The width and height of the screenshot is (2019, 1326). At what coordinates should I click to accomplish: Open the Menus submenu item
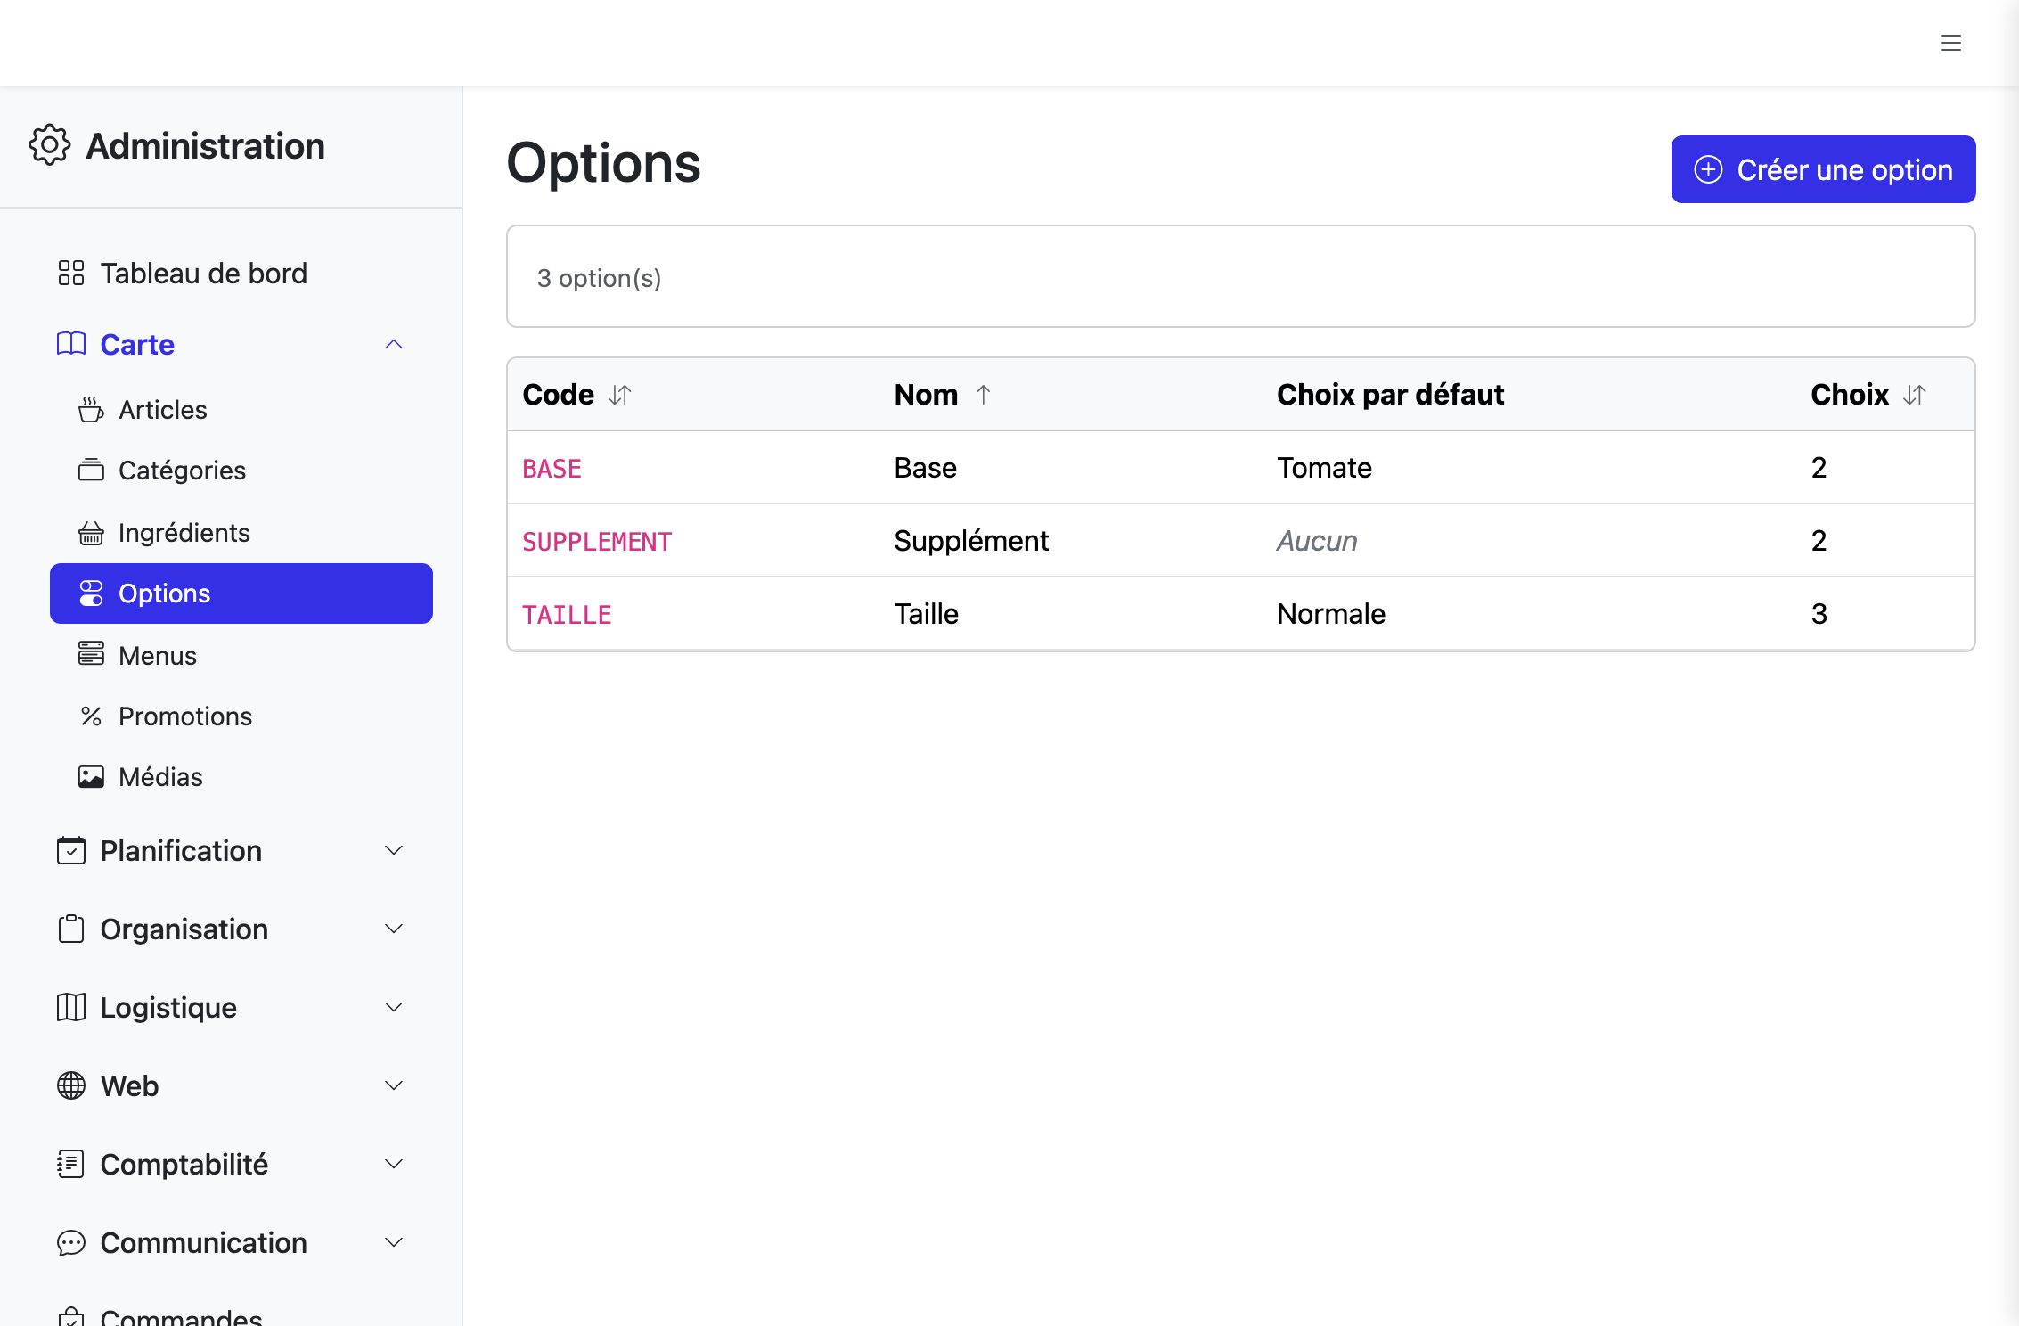(241, 655)
